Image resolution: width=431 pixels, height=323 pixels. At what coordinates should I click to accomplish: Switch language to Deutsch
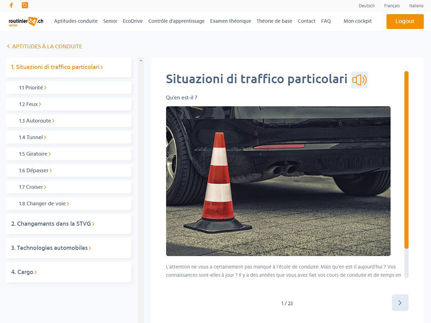point(366,6)
